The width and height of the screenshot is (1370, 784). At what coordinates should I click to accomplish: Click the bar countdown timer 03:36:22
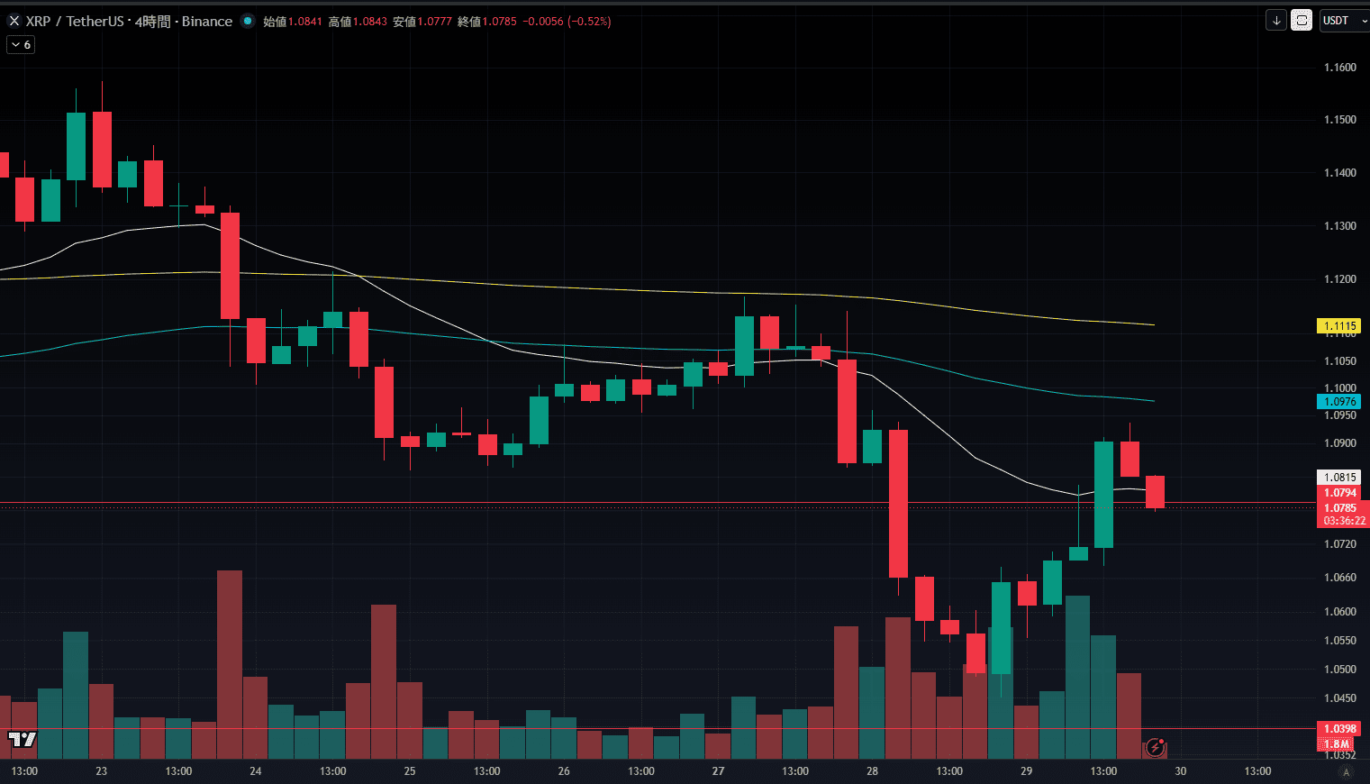pos(1344,521)
